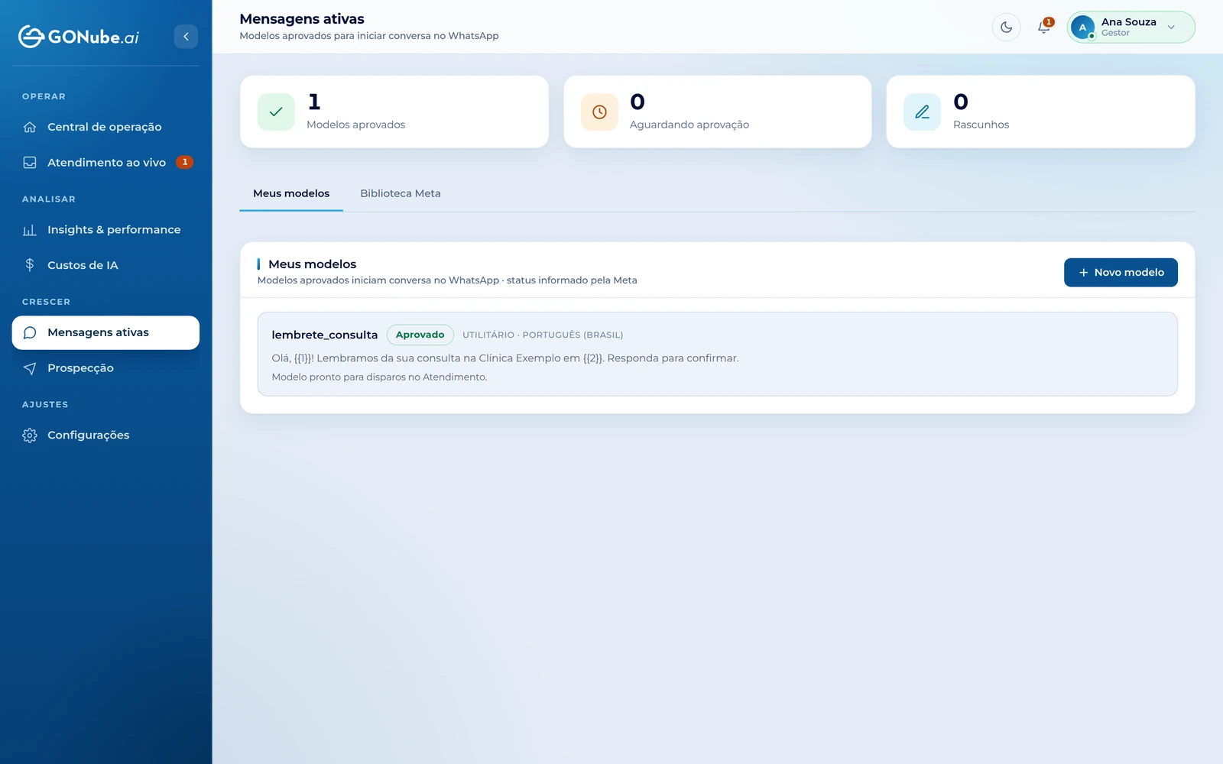Open Central de operação menu item
1223x764 pixels.
pos(105,127)
